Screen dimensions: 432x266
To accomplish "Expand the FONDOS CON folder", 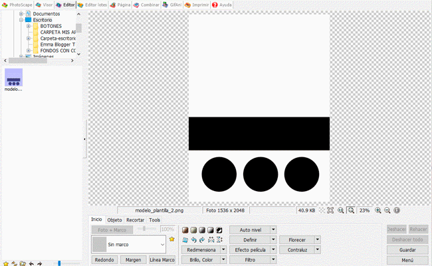I will (29, 50).
